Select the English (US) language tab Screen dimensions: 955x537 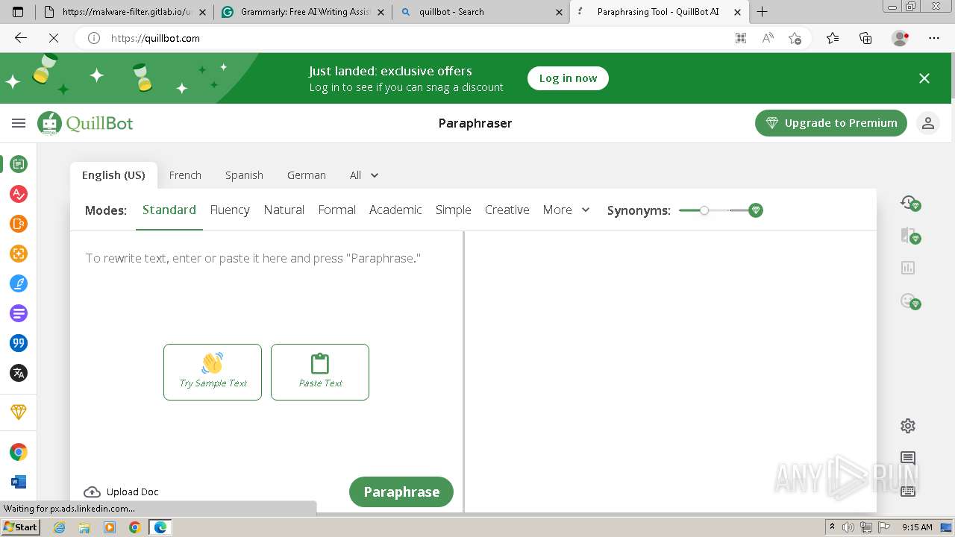coord(113,175)
